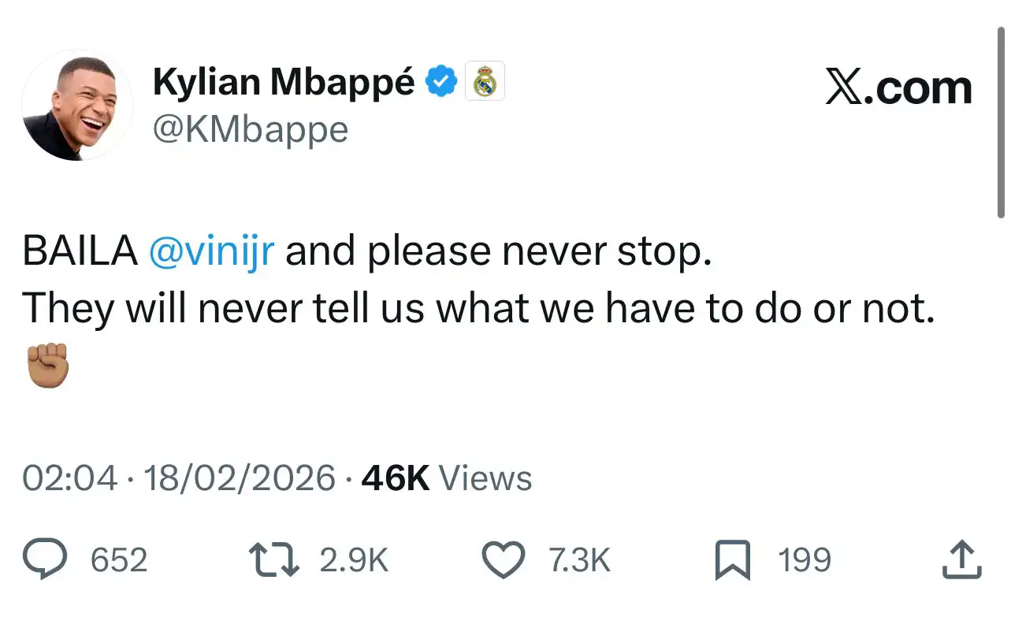Click the Real Madrid crest affiliation badge
This screenshot has height=617, width=1011.
coord(485,82)
